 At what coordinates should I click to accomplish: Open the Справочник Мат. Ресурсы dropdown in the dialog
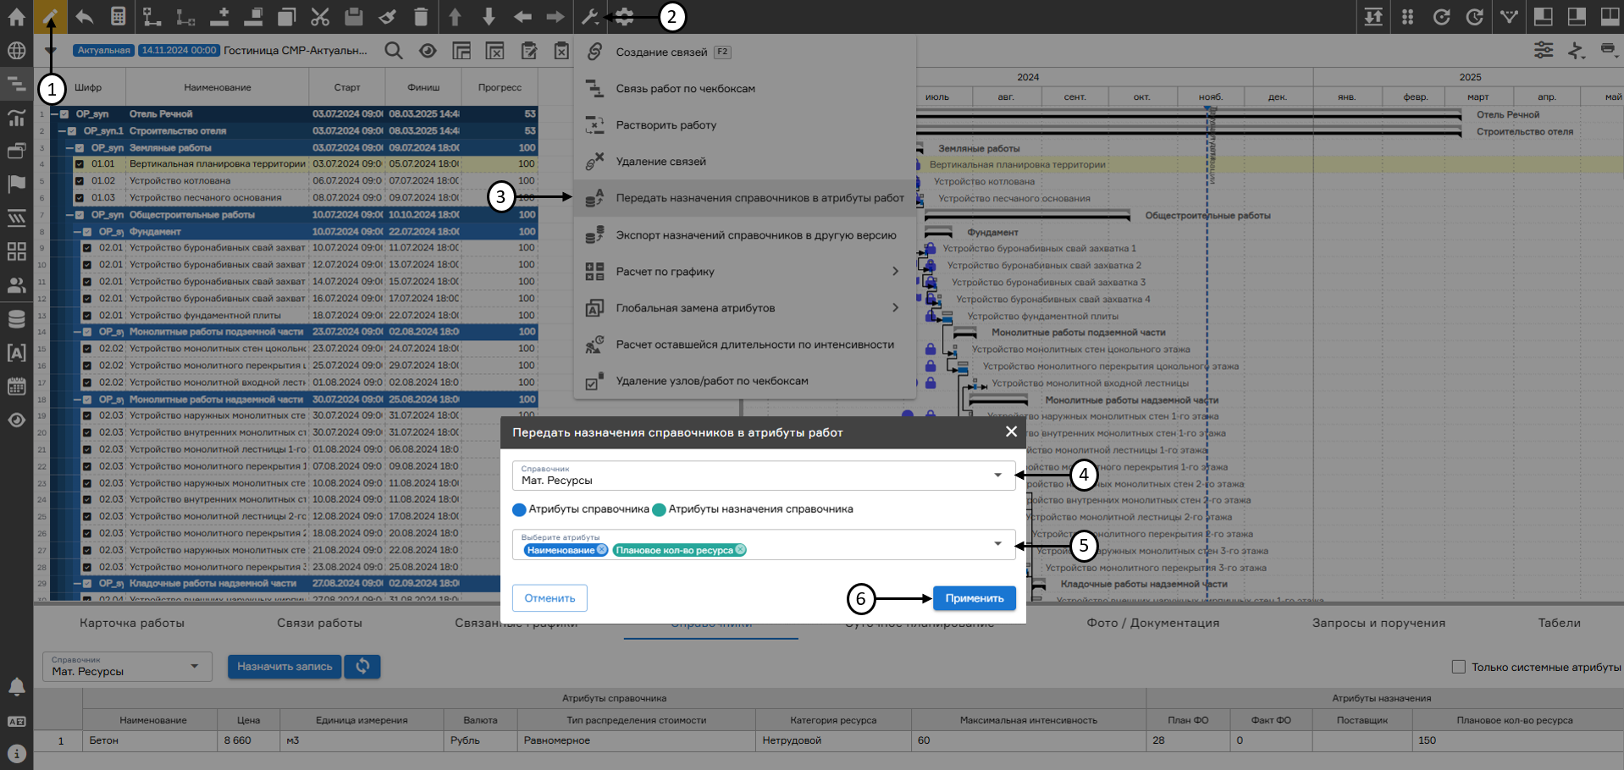[763, 476]
